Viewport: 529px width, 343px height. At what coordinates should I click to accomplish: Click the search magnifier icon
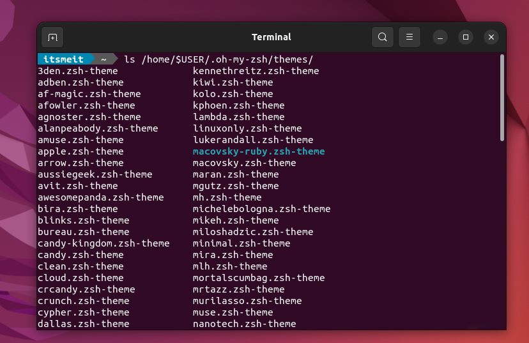382,37
